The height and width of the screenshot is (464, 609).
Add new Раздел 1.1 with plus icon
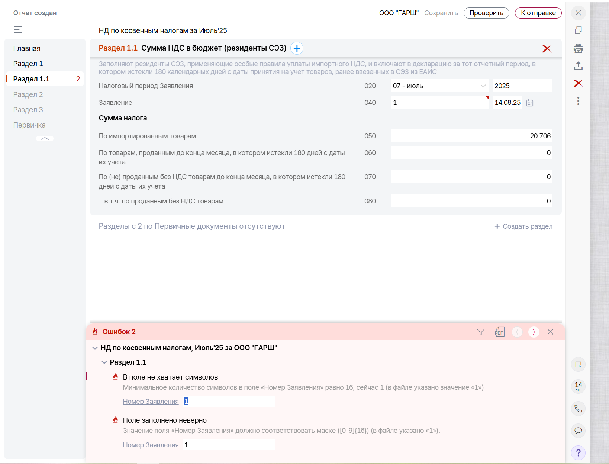click(x=297, y=48)
